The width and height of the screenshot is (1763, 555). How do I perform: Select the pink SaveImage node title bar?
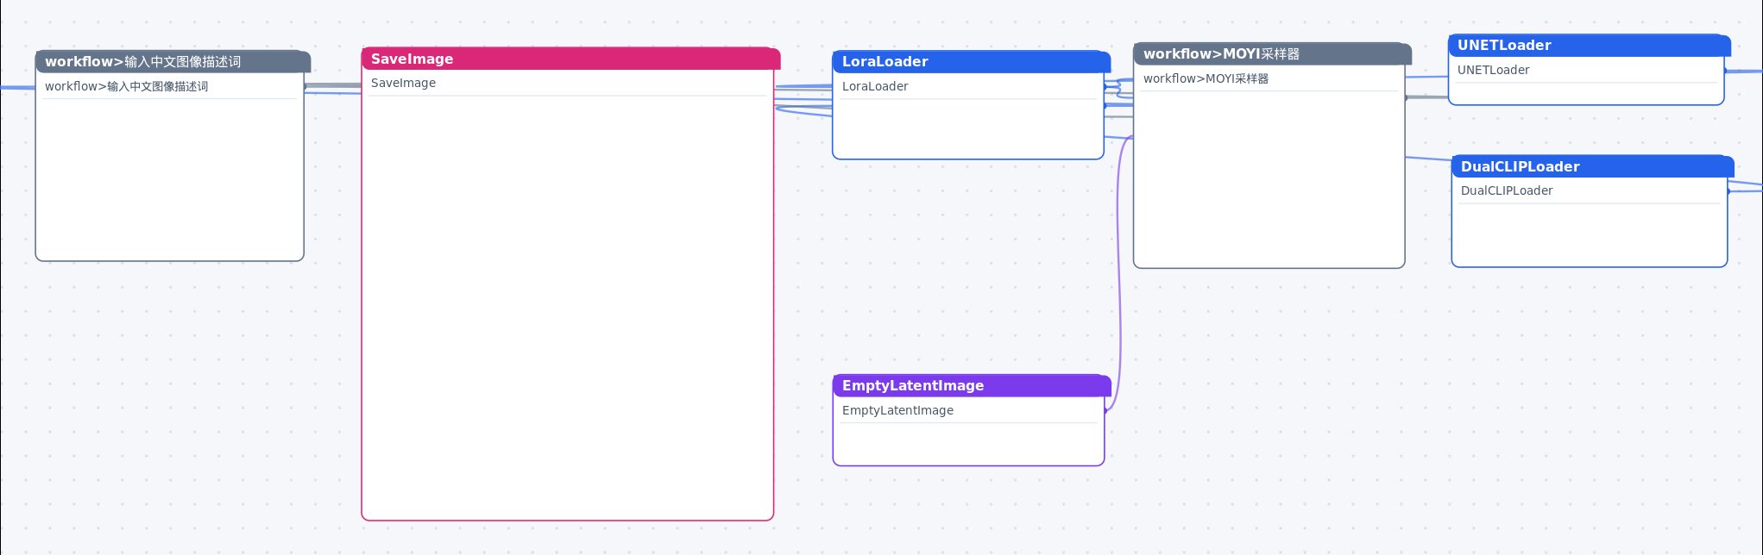point(570,59)
